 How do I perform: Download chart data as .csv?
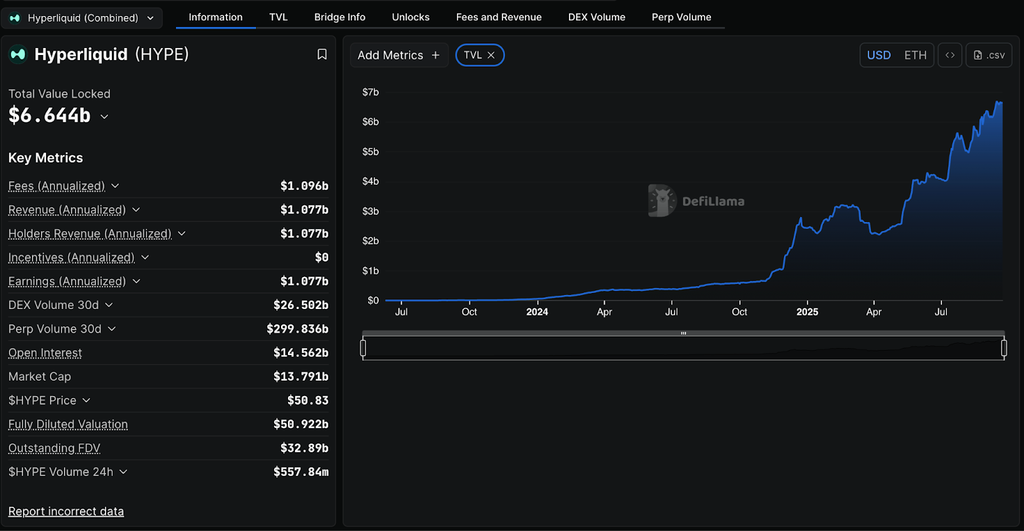989,55
